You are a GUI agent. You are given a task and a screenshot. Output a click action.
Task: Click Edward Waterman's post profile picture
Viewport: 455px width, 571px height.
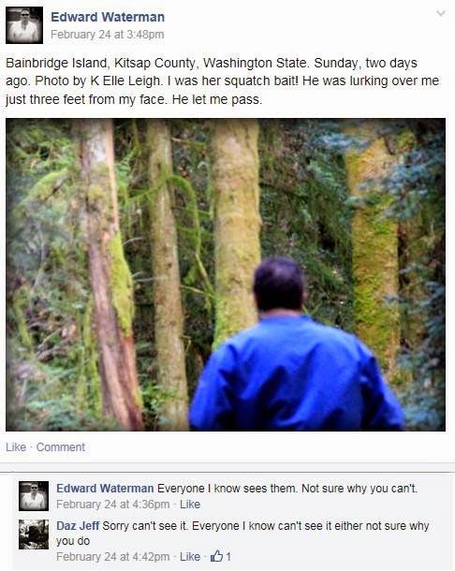(x=24, y=25)
